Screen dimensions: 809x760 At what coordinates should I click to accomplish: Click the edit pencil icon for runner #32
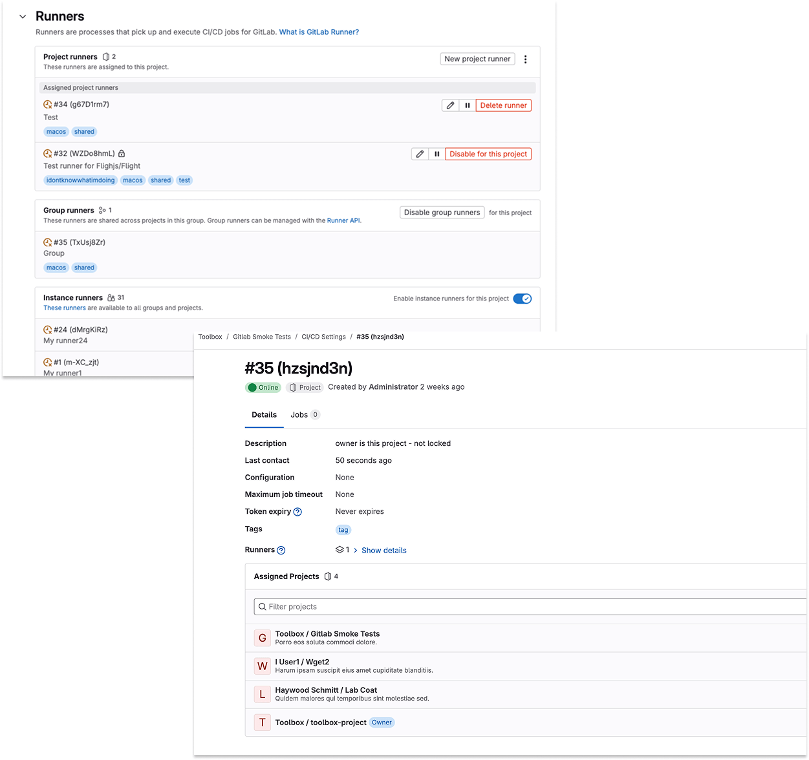click(420, 154)
